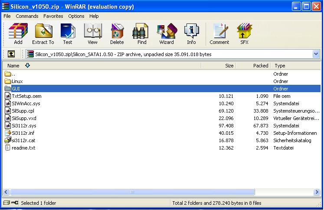Click the Si3112r.sys file icon
The image size is (324, 210).
8,126
